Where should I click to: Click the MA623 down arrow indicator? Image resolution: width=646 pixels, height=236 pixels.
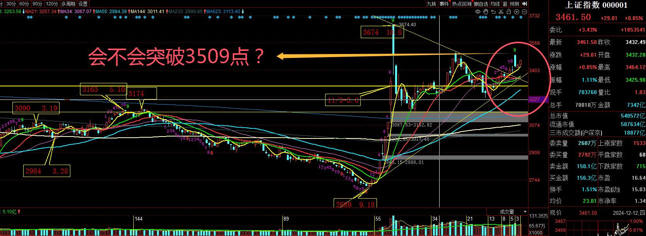click(243, 12)
